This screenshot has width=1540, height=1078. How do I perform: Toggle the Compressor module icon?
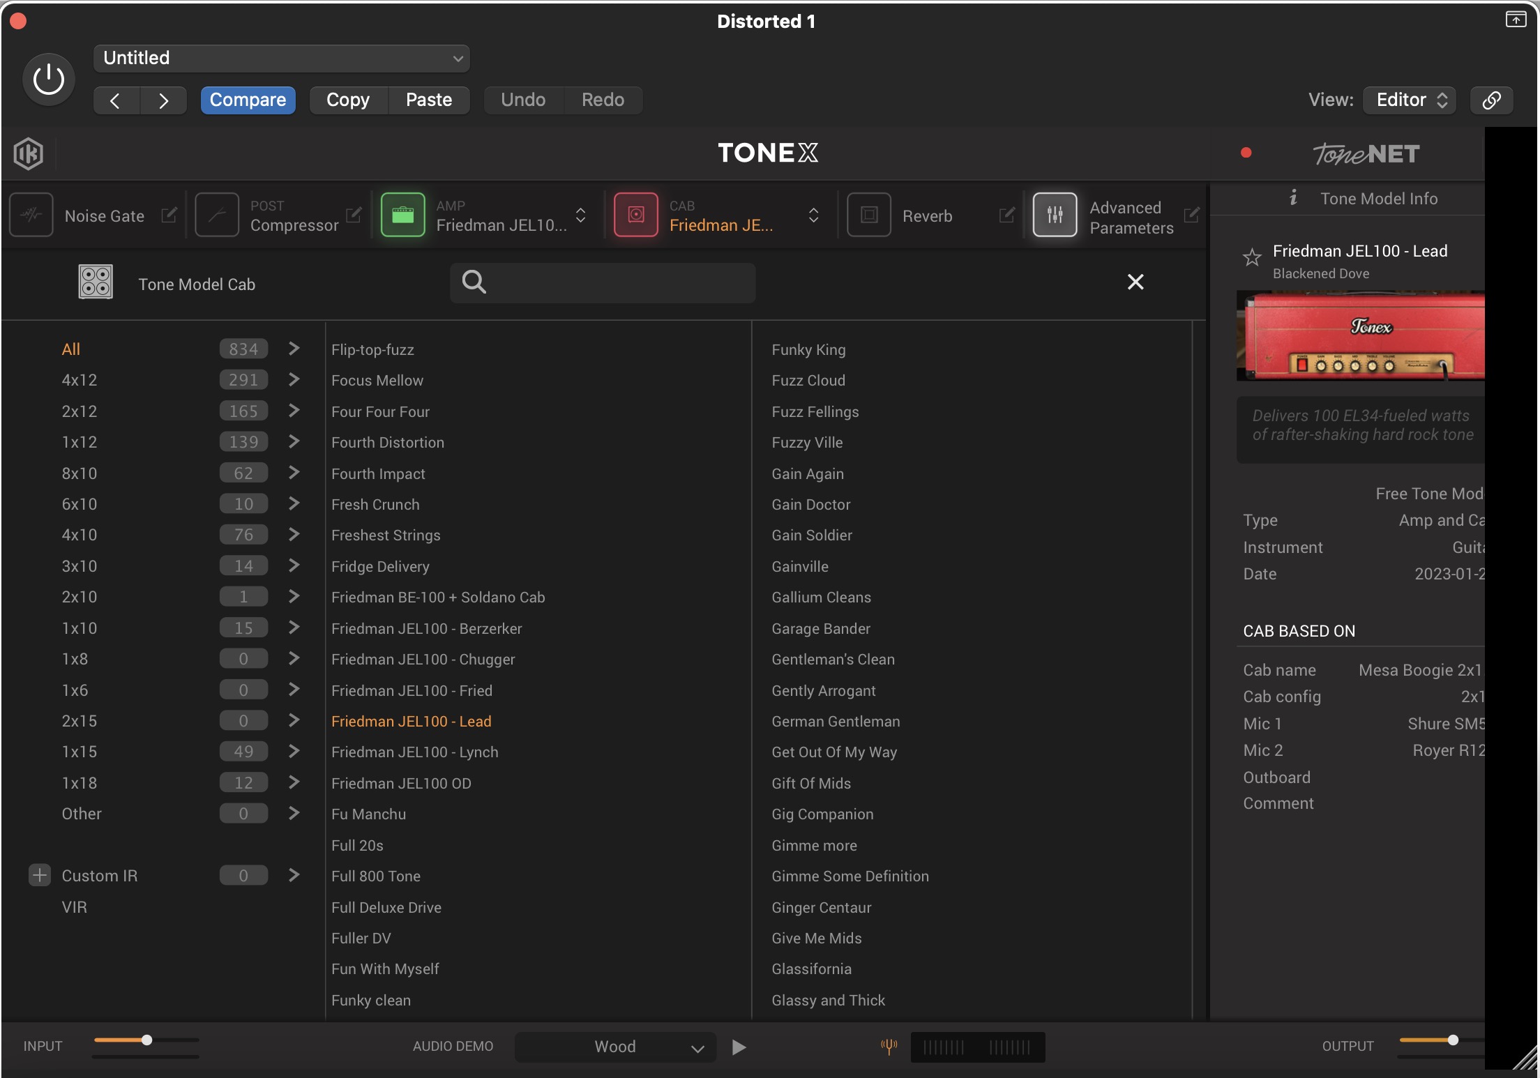coord(217,215)
